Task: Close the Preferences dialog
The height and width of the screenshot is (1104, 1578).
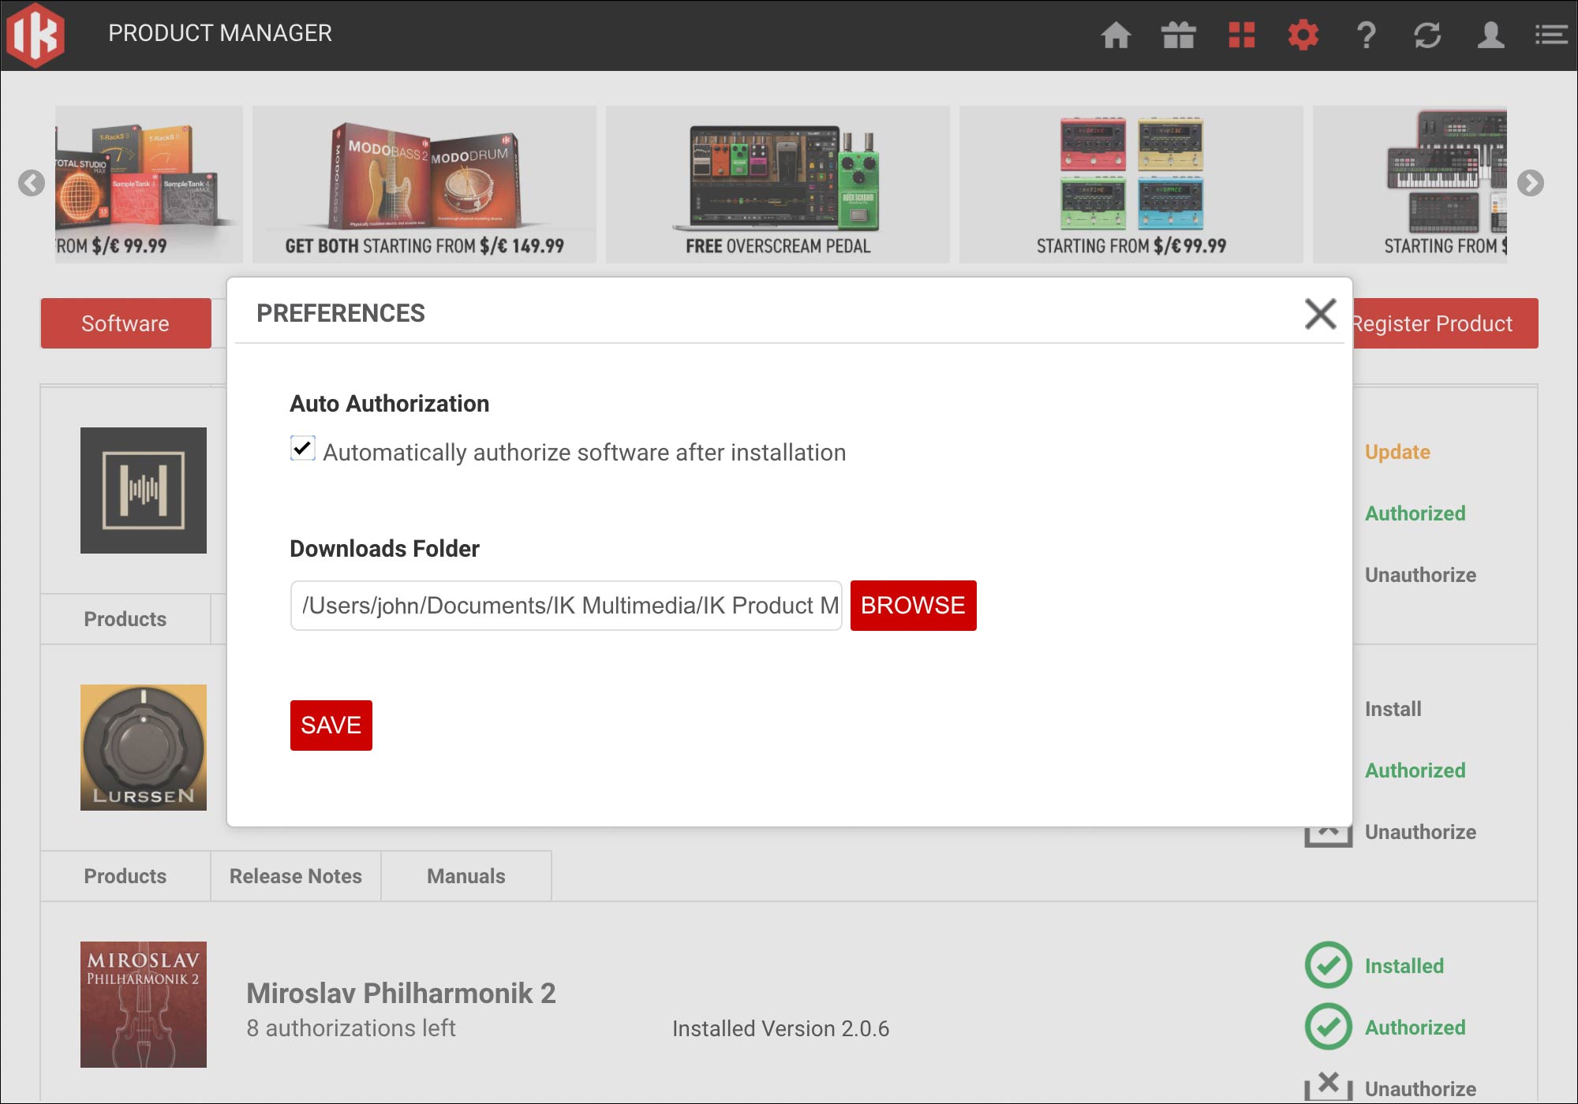Action: 1320,313
